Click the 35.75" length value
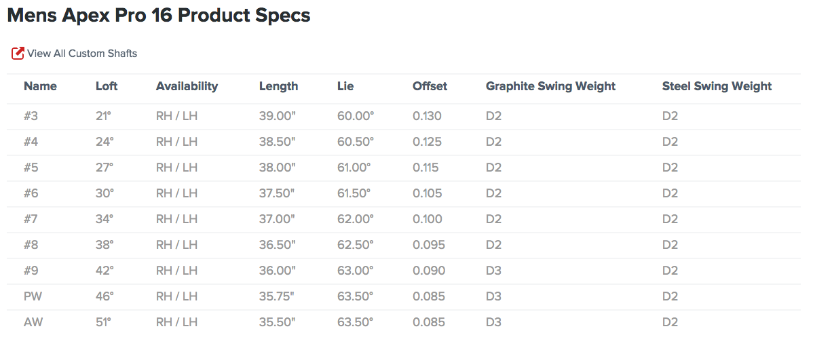The width and height of the screenshot is (832, 352). click(x=277, y=296)
